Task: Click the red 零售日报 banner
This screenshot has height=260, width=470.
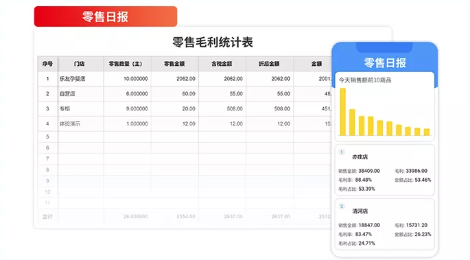Action: (106, 16)
